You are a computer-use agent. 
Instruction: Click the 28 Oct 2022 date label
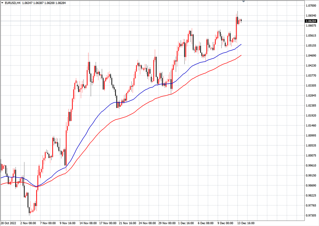pyautogui.click(x=9, y=223)
